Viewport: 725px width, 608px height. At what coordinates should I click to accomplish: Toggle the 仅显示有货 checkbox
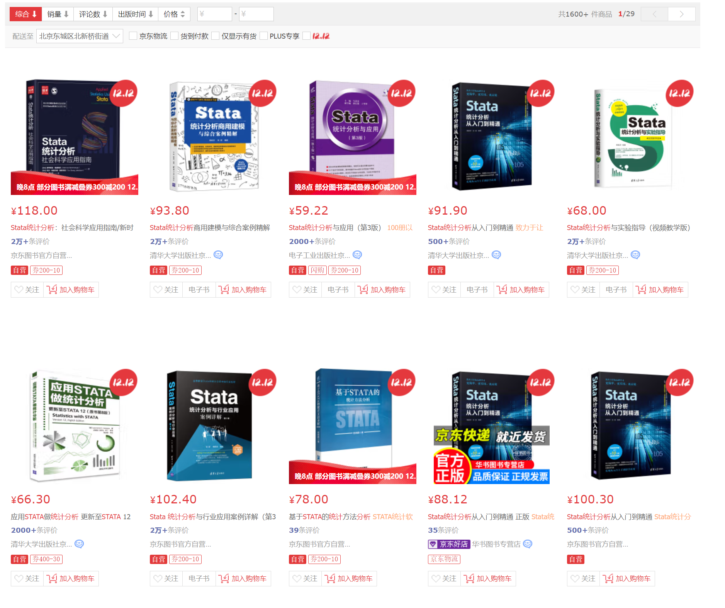tap(216, 36)
